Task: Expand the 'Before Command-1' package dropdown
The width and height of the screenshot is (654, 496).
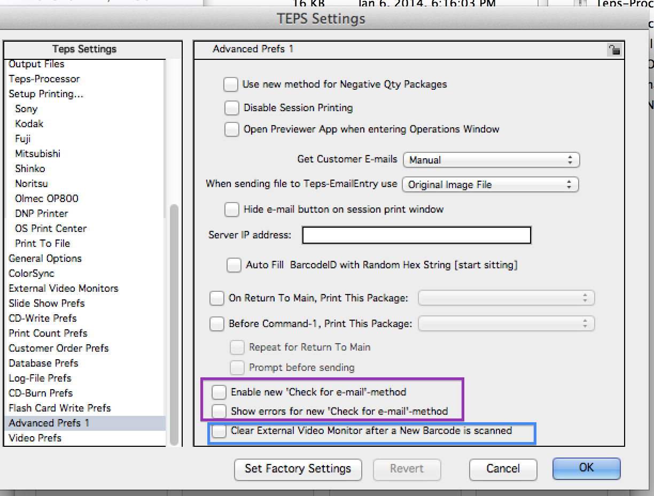Action: click(506, 323)
